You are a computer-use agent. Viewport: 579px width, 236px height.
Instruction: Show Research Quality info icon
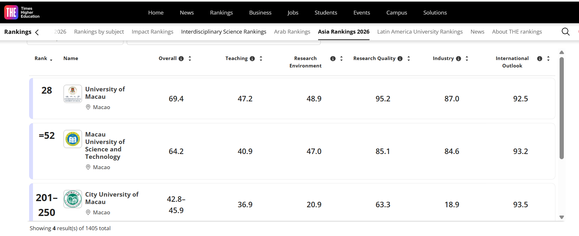[400, 58]
